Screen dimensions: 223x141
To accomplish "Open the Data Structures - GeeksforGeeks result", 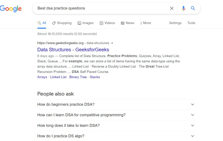I will [x=73, y=50].
